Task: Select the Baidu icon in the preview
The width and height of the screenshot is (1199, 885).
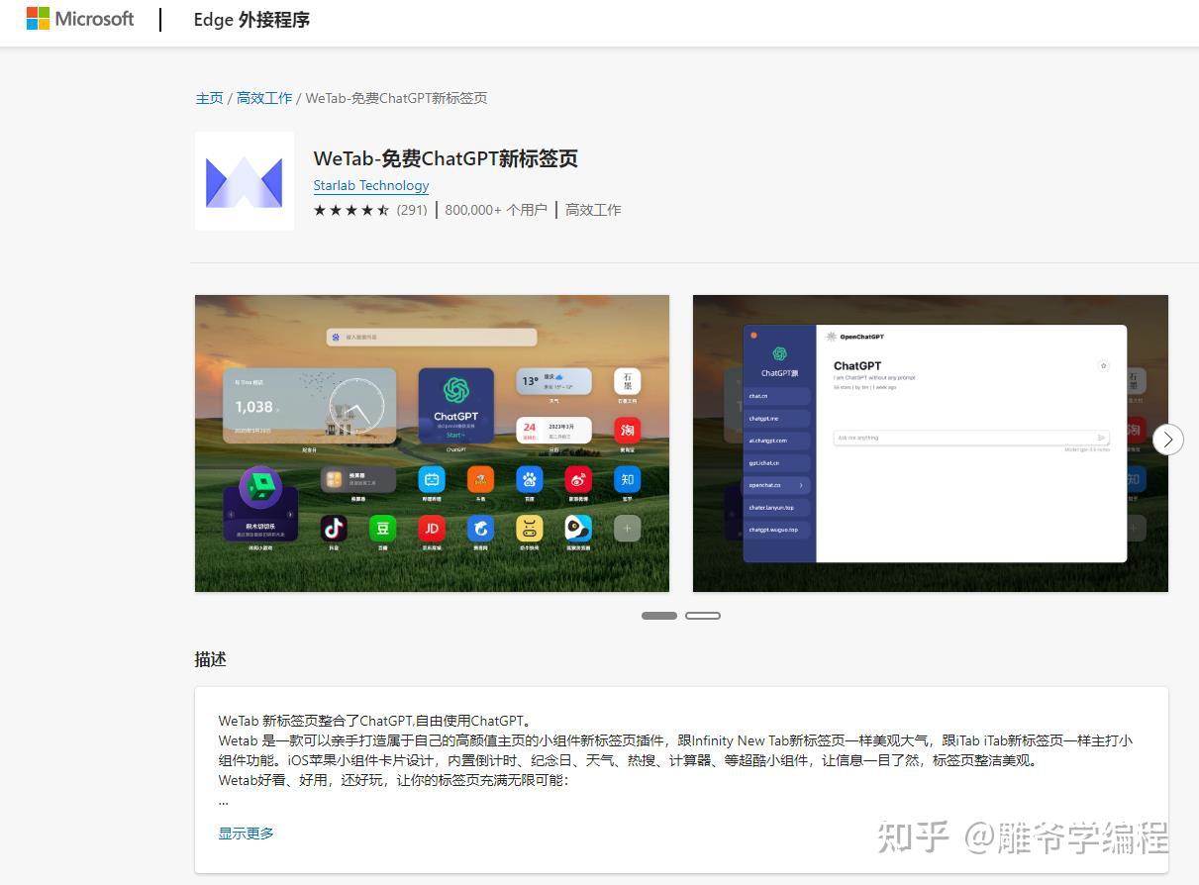Action: click(x=529, y=479)
